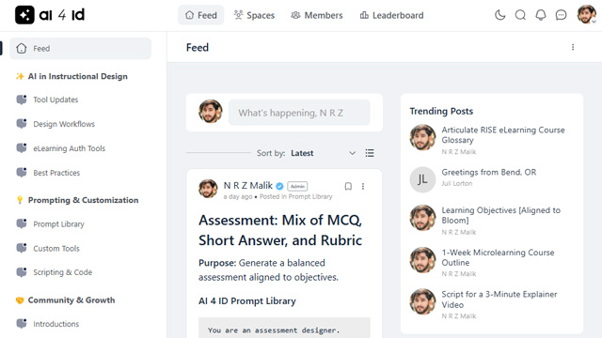Open Custom Tools space
Viewport: 602px width, 338px height.
click(x=56, y=248)
